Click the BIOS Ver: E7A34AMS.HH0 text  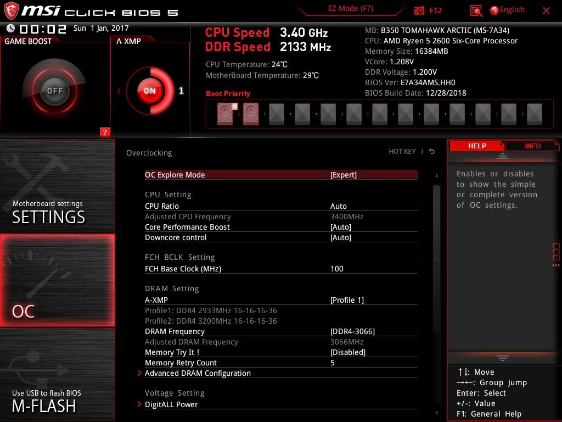click(x=410, y=82)
